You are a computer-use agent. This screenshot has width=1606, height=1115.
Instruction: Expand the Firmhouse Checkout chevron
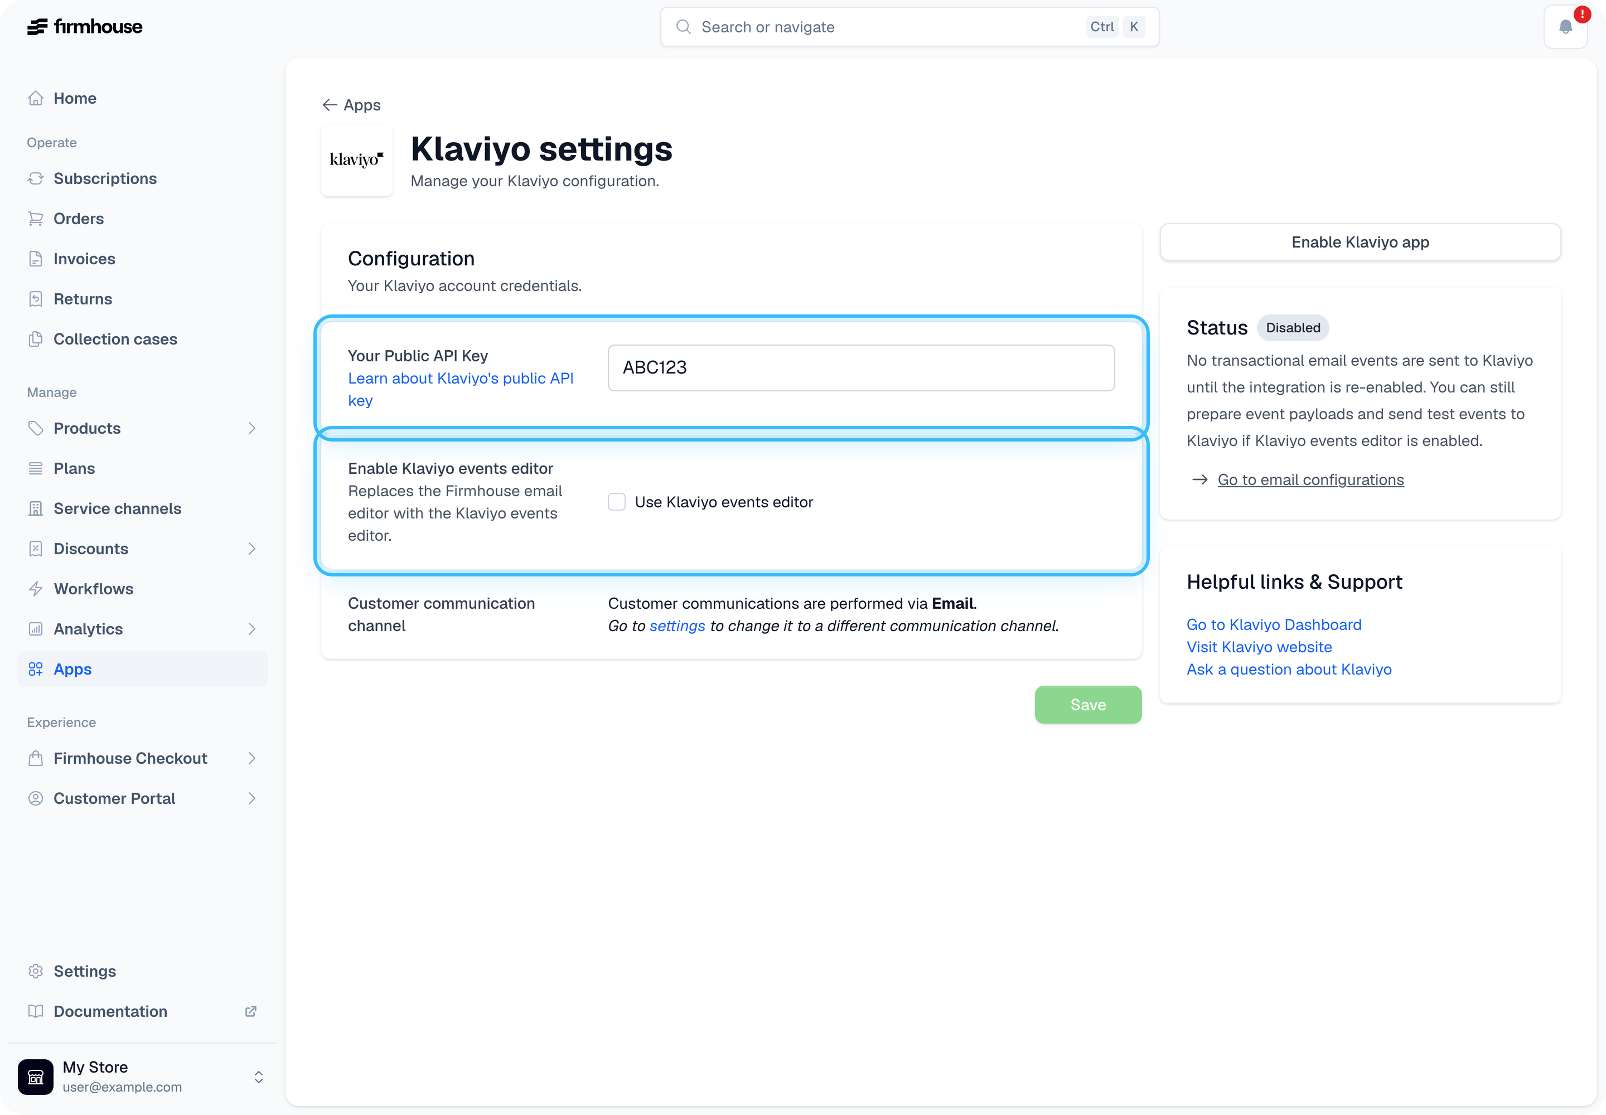pyautogui.click(x=251, y=759)
